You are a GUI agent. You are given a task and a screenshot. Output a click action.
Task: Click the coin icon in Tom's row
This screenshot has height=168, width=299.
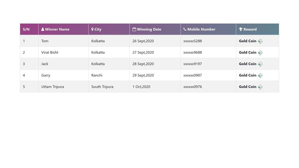click(x=260, y=41)
